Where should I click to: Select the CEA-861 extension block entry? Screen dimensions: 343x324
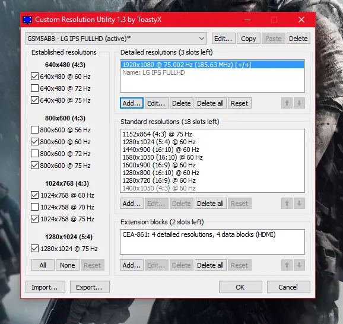click(x=199, y=234)
